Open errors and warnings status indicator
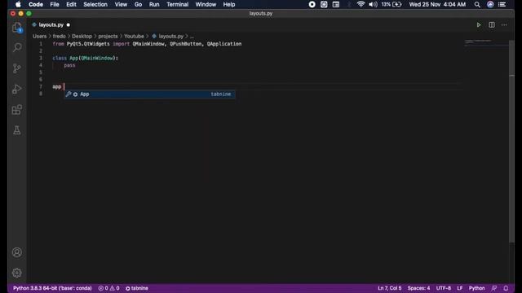 pyautogui.click(x=108, y=288)
